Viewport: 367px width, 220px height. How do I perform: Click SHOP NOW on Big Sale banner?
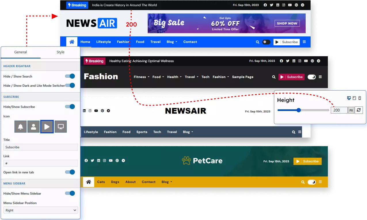[287, 24]
